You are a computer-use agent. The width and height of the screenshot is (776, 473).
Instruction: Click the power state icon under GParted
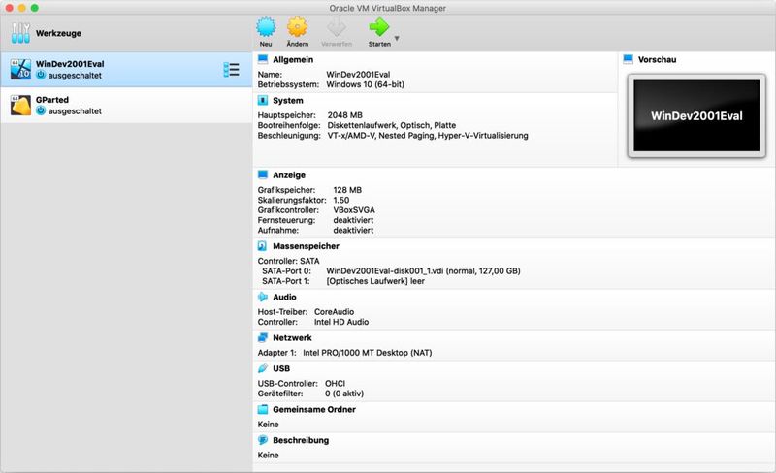[x=41, y=110]
